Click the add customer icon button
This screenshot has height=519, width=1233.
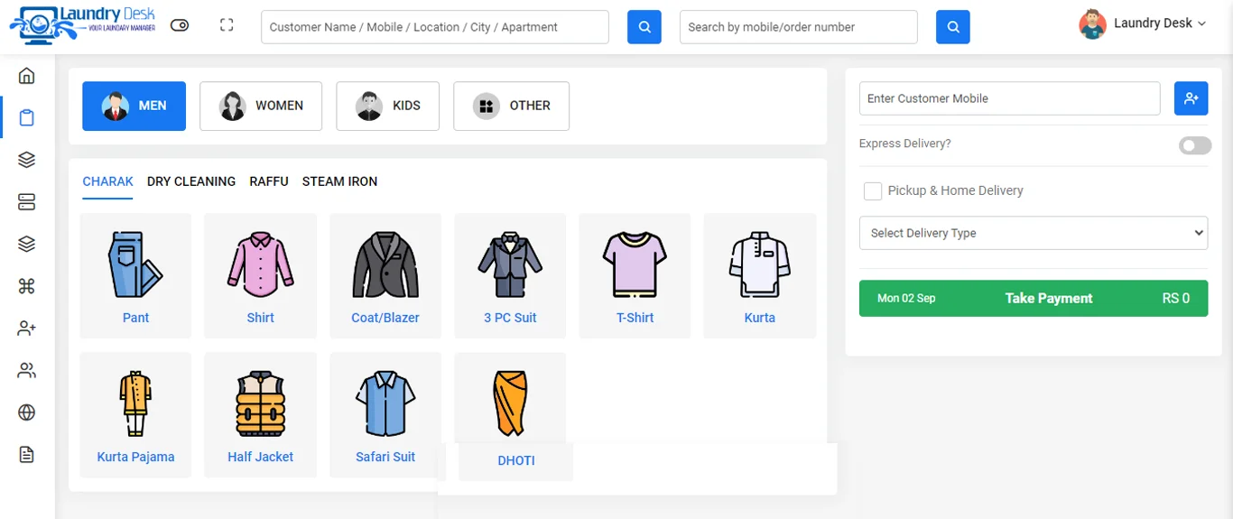pyautogui.click(x=1191, y=98)
